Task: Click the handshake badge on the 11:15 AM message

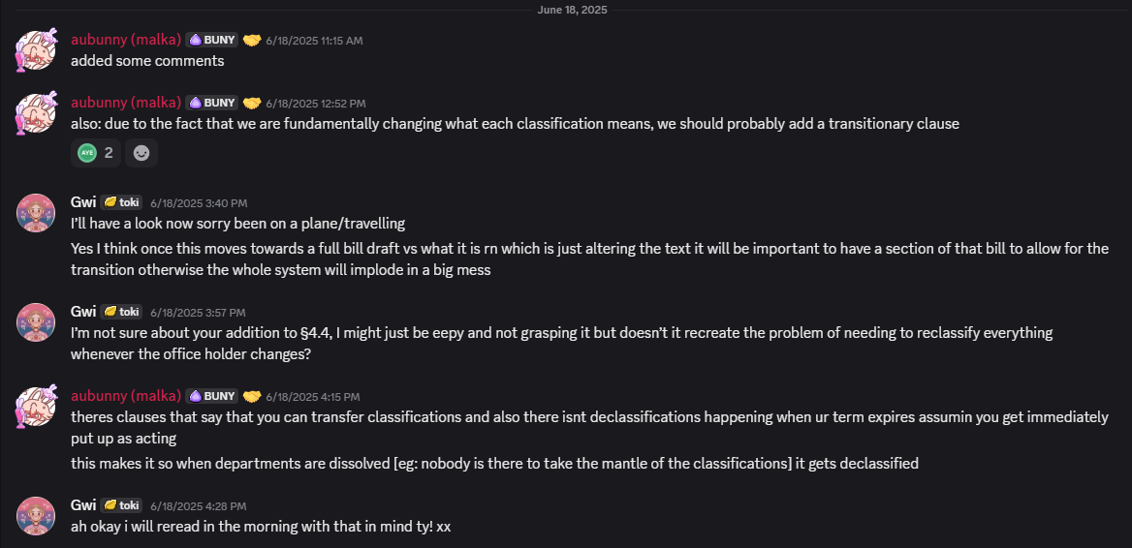Action: [252, 40]
